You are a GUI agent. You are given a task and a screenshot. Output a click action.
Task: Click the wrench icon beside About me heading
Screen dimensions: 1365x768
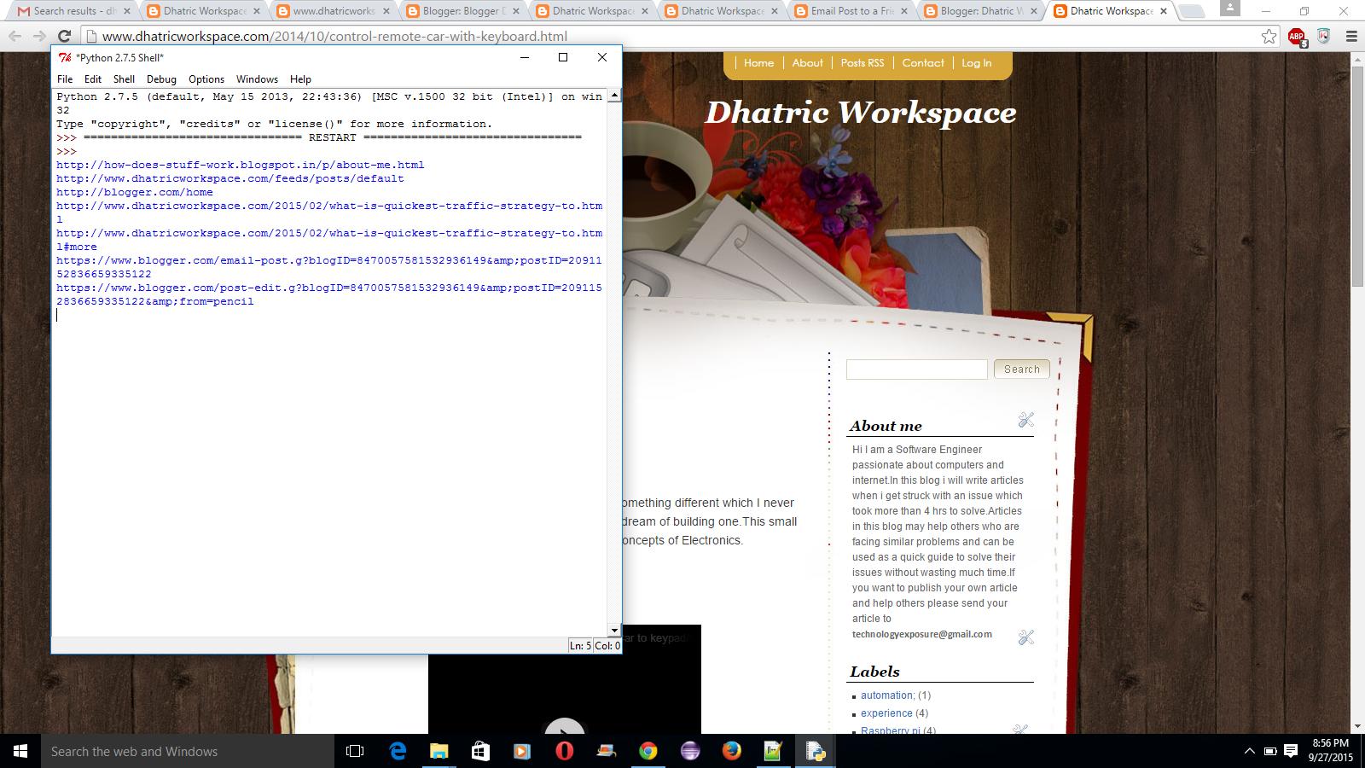[x=1025, y=420]
